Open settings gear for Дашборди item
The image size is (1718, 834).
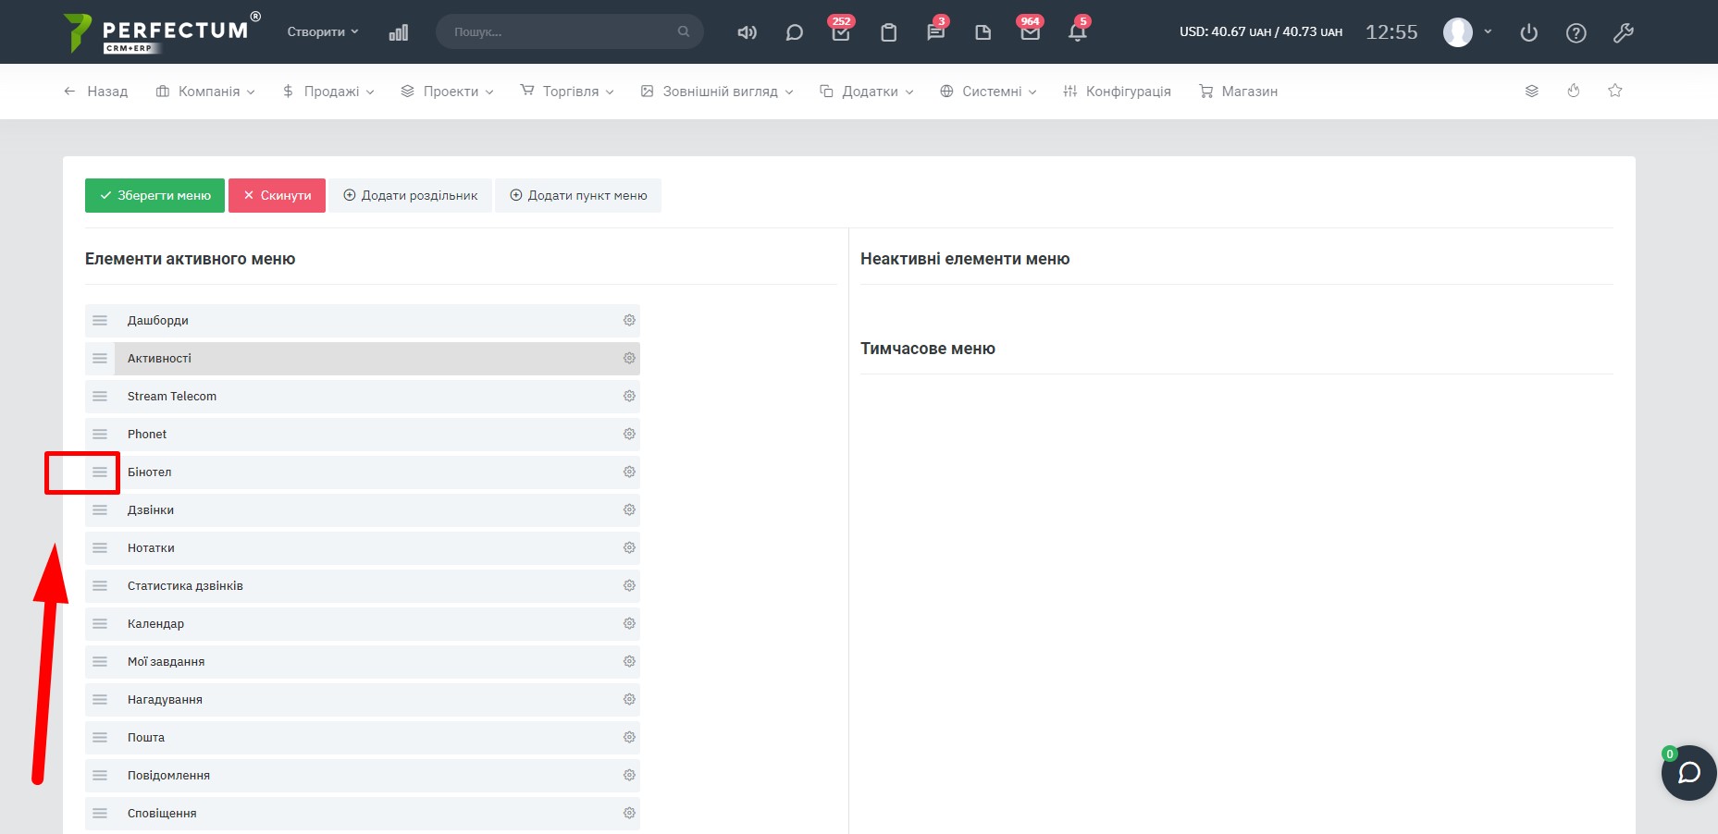coord(629,321)
